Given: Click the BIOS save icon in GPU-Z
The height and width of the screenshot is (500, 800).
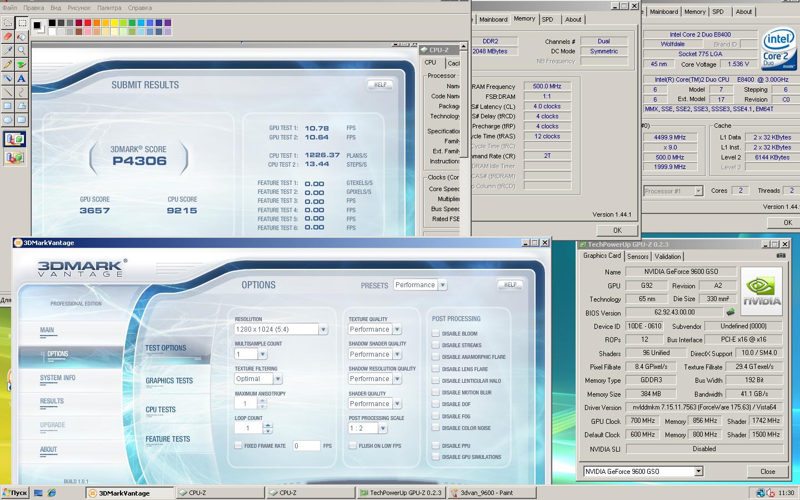Looking at the screenshot, I should (731, 312).
